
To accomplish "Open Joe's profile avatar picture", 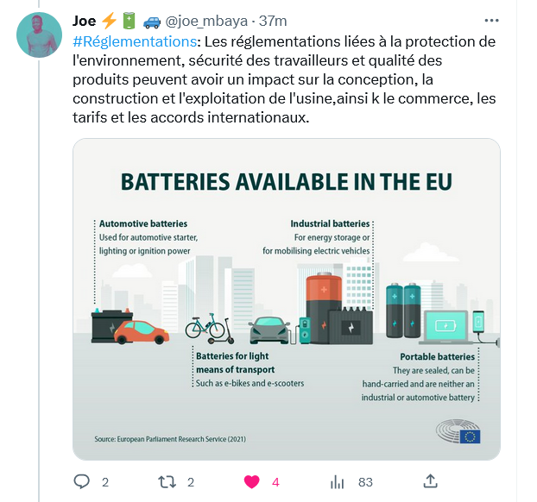I will [40, 35].
